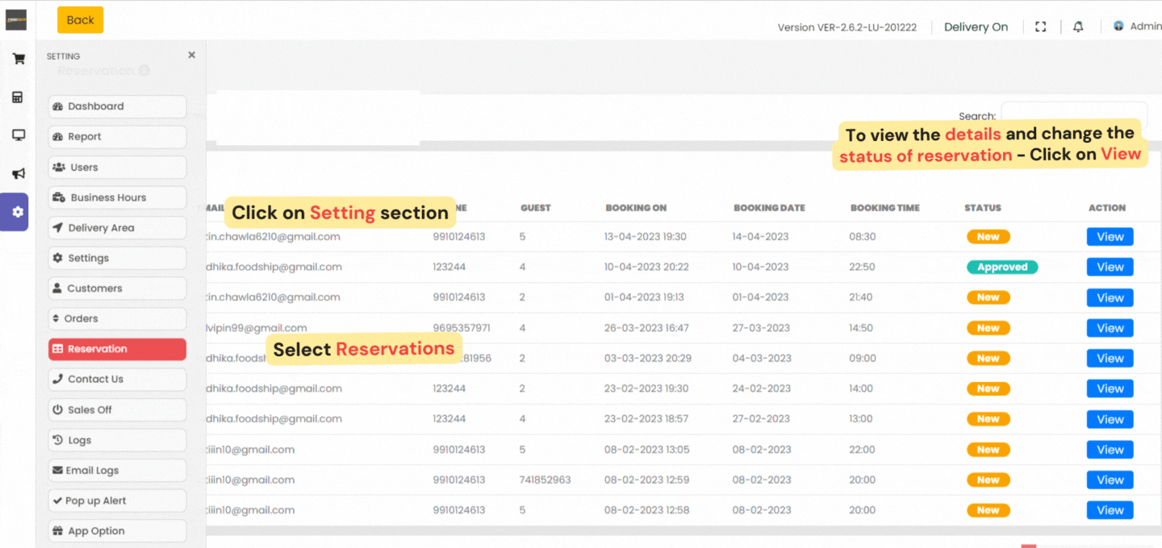Sort by BOOKING ON column header
Screen dimensions: 1162x548
click(636, 208)
